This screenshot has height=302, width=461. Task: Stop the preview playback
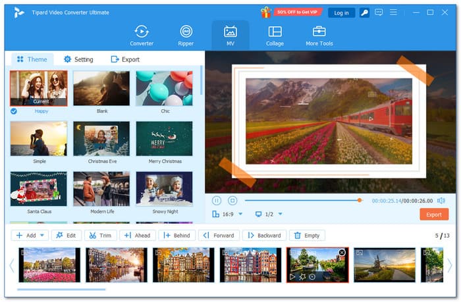[x=232, y=201]
